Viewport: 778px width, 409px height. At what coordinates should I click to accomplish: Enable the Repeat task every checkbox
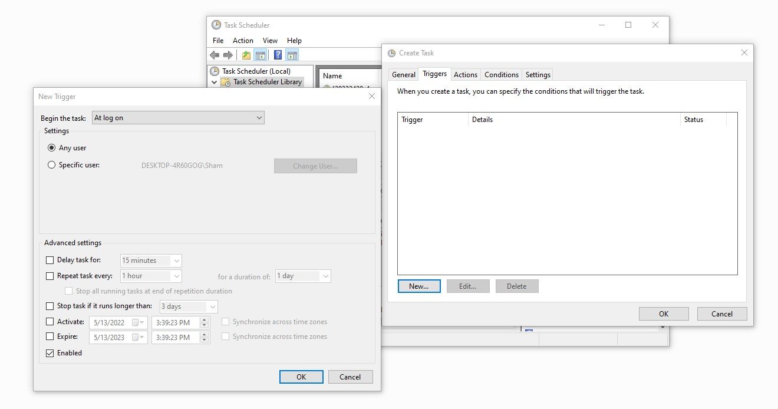50,276
